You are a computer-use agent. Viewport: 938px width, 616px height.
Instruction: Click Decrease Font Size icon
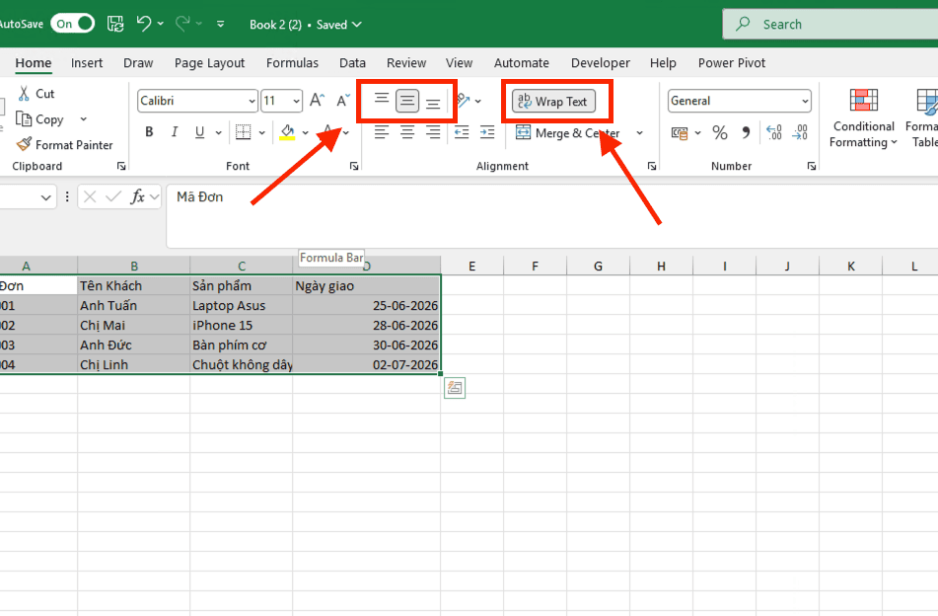[343, 100]
